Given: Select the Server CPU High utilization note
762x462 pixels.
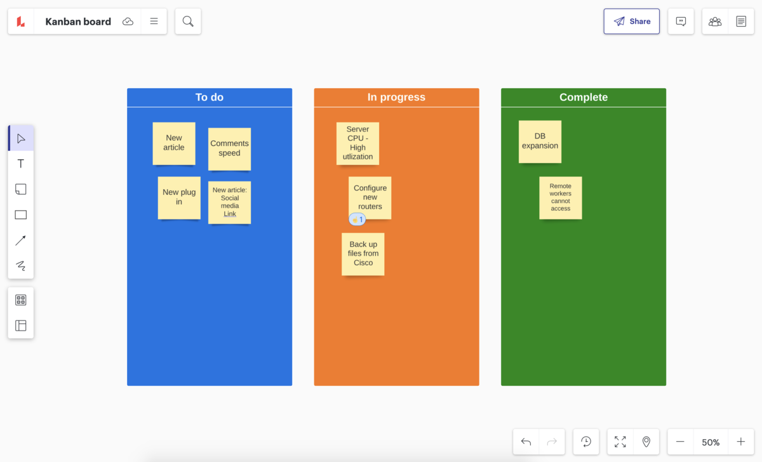Looking at the screenshot, I should [x=358, y=143].
